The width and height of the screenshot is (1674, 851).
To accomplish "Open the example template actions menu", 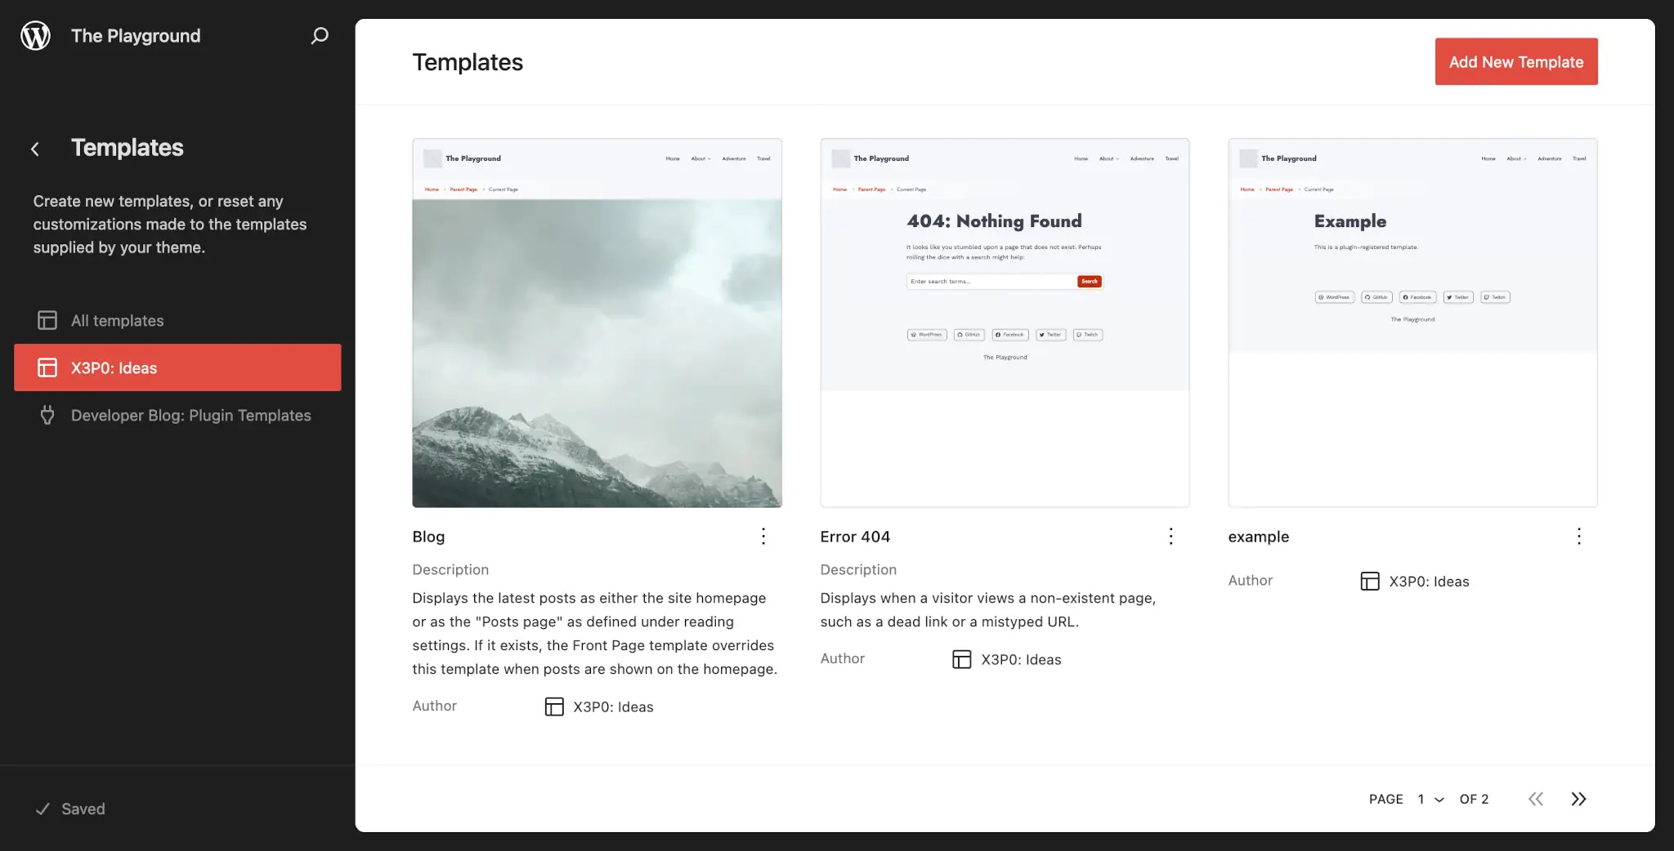I will pyautogui.click(x=1579, y=536).
